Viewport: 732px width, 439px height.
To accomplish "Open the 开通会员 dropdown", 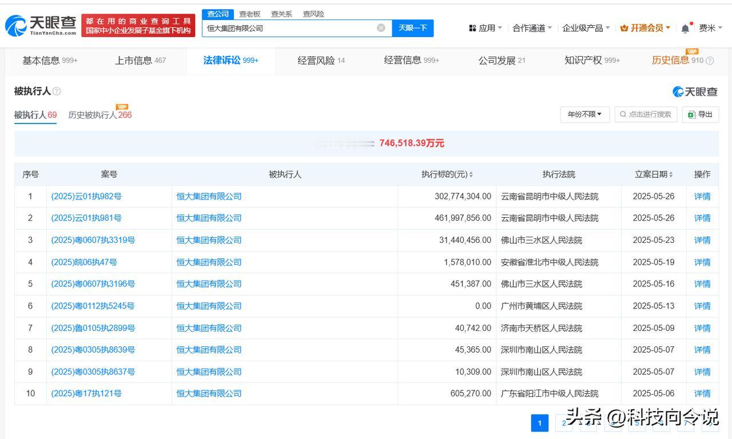I will [645, 28].
